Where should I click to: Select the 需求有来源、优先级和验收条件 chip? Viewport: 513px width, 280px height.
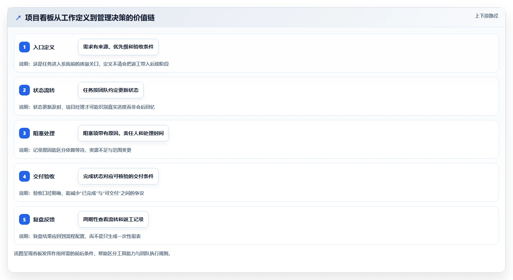click(118, 47)
